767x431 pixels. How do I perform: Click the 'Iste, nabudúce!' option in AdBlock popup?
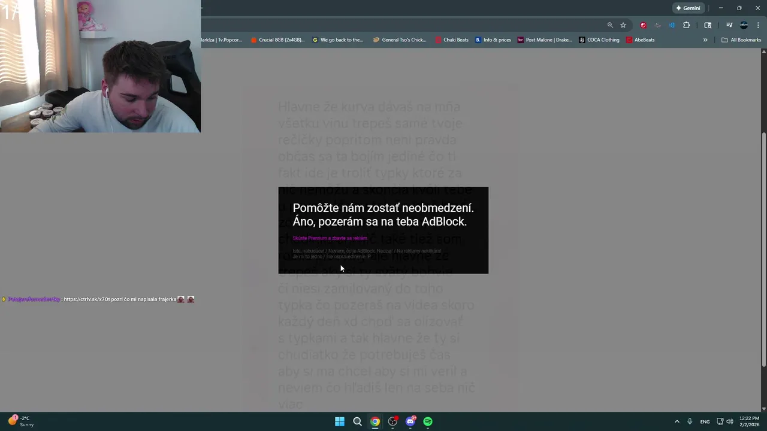tap(309, 251)
